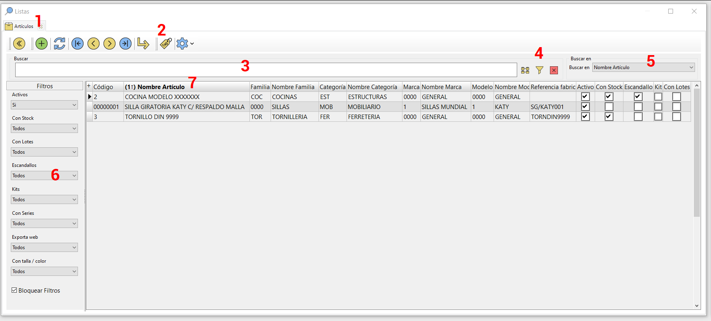Toggle Escandallo checkbox for COCINA MODELO row
This screenshot has height=321, width=711.
[x=638, y=97]
